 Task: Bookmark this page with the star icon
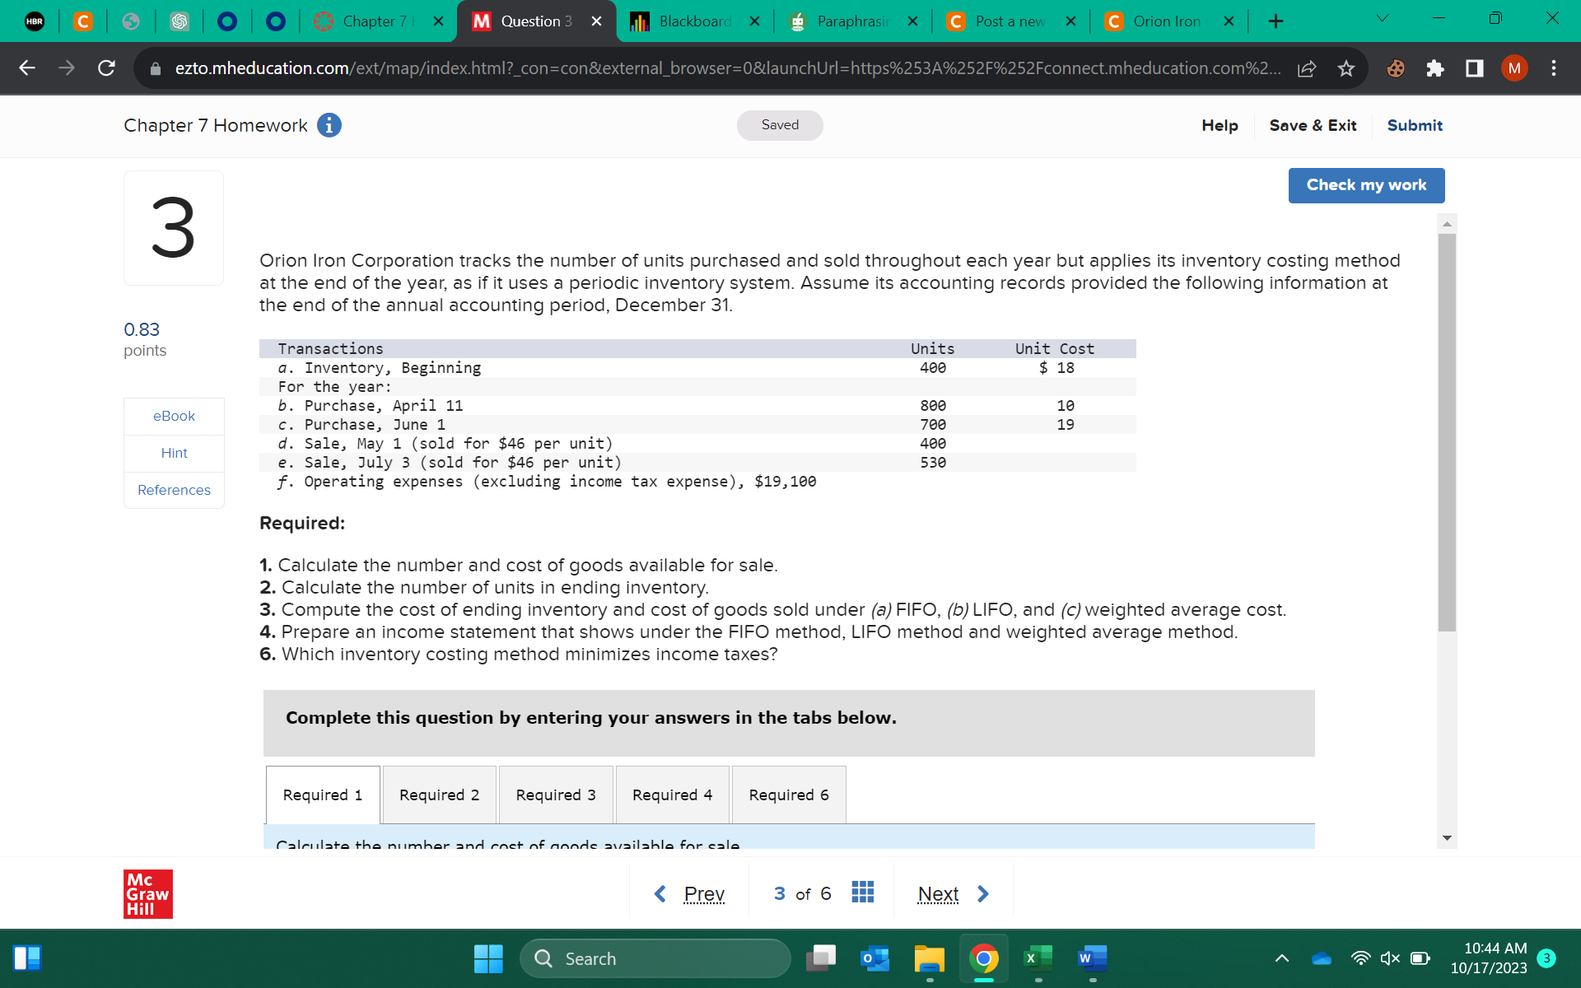pos(1345,68)
